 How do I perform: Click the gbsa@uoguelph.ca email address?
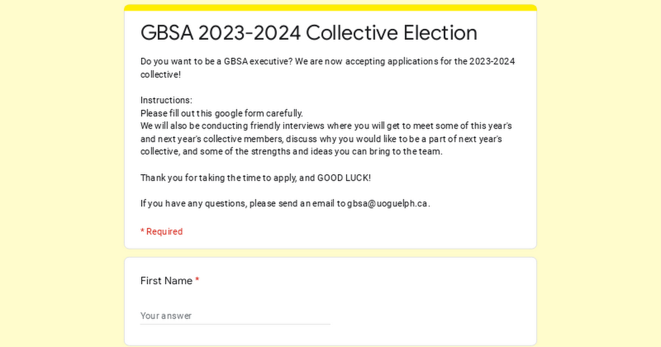(x=387, y=203)
